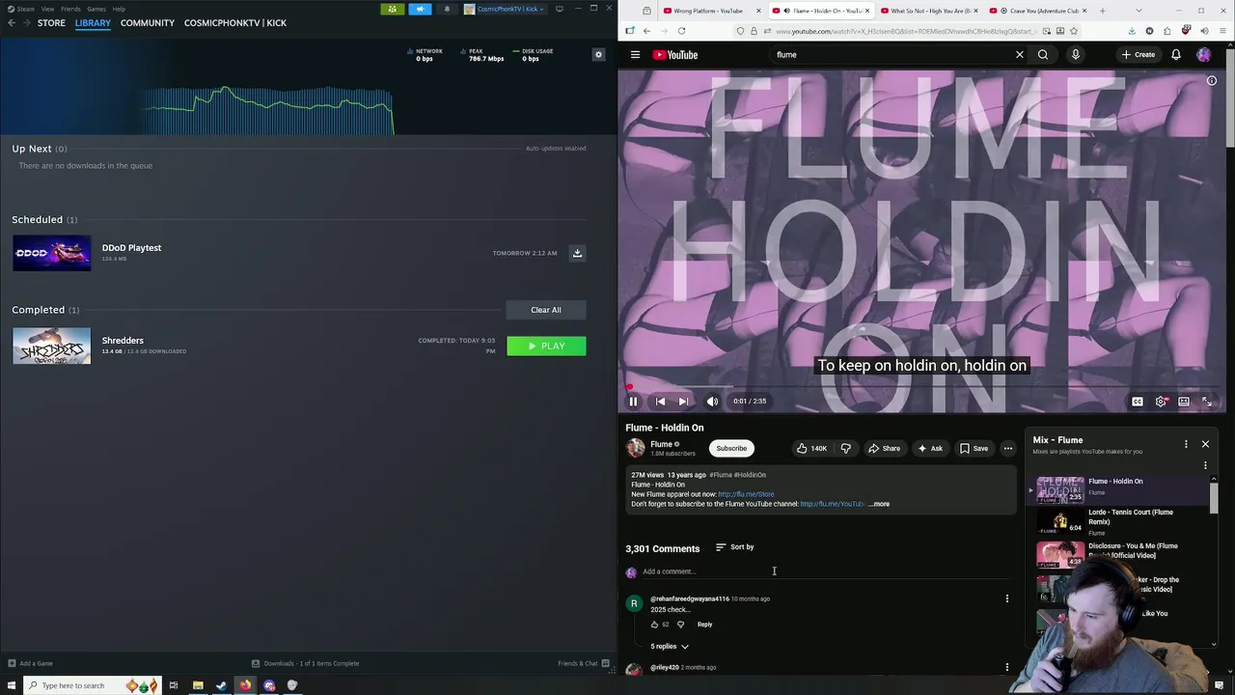
Task: Open the COSMICPHONKTV | KICK profile tab
Action: click(235, 23)
